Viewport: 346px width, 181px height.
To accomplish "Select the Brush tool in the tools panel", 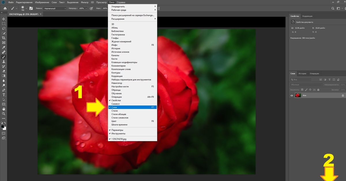I will point(4,57).
